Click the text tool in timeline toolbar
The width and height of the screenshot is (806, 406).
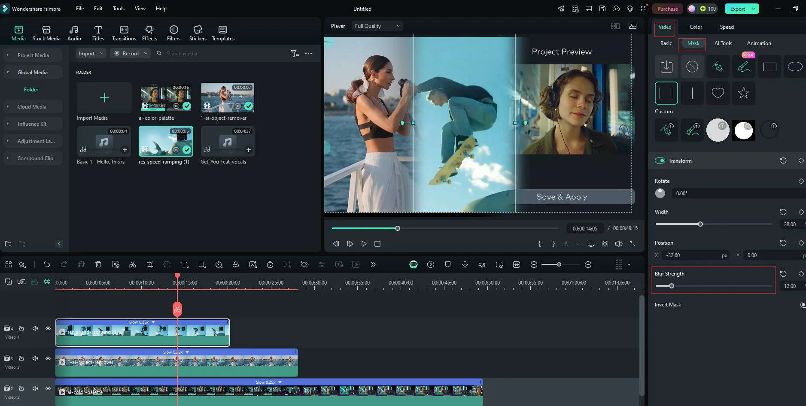(x=184, y=265)
